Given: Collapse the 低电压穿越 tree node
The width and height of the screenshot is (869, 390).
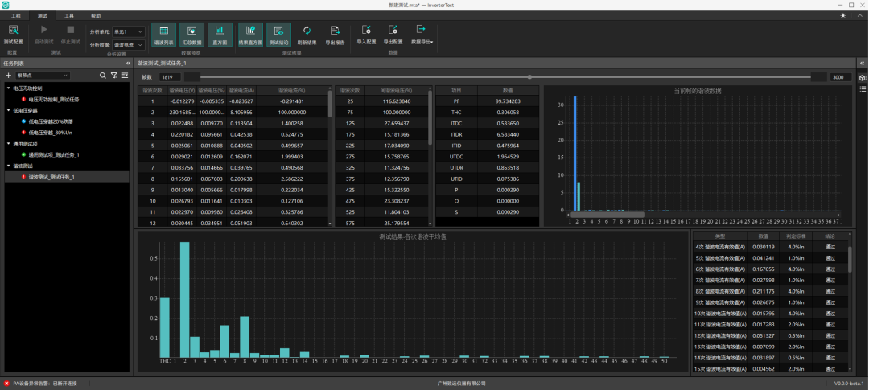Looking at the screenshot, I should 7,110.
